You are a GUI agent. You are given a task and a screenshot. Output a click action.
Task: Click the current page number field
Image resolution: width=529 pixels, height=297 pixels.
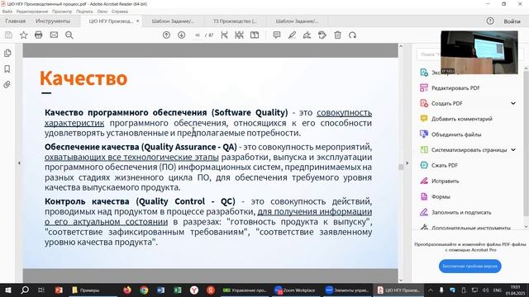pyautogui.click(x=198, y=35)
